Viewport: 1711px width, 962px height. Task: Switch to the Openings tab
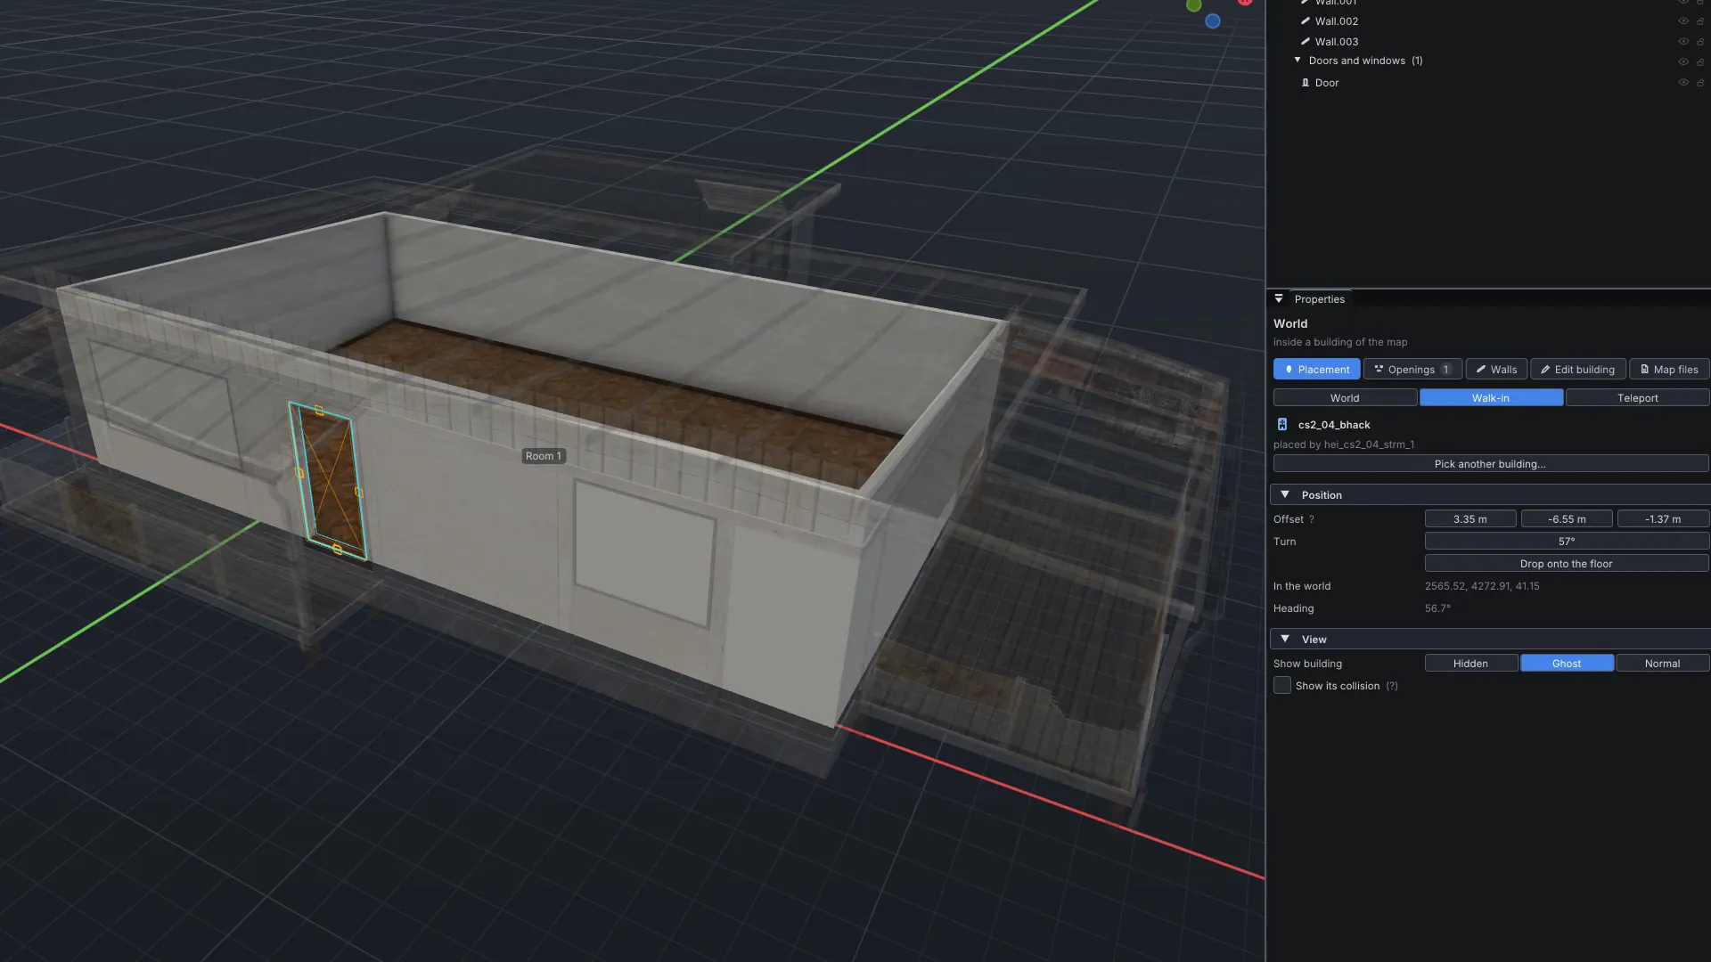click(1412, 370)
